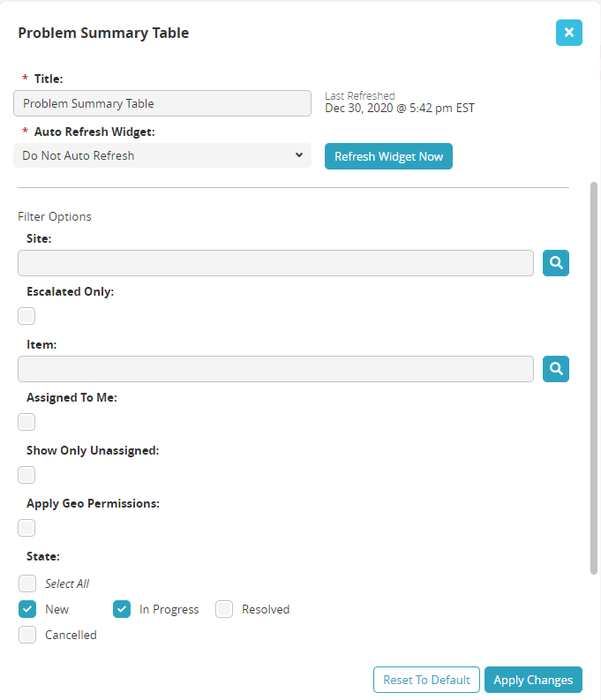Check the Select All state box

(27, 583)
